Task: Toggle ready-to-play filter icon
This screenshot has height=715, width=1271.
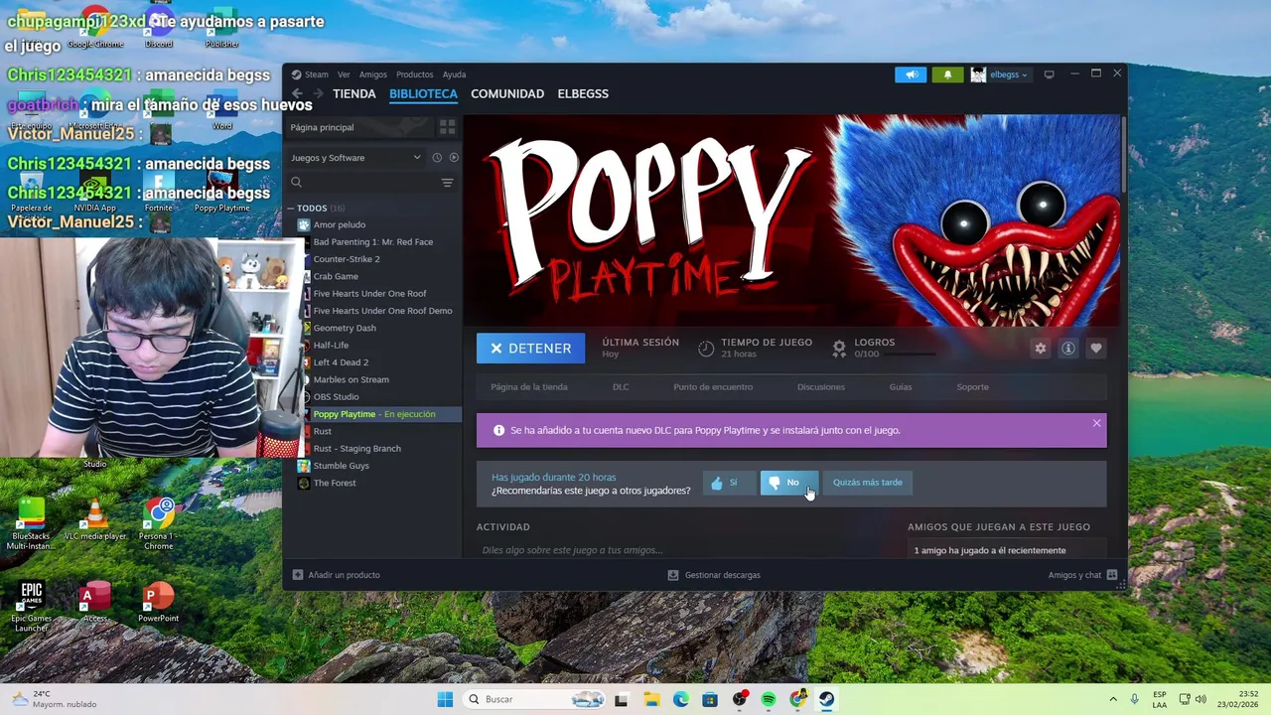Action: click(x=454, y=157)
